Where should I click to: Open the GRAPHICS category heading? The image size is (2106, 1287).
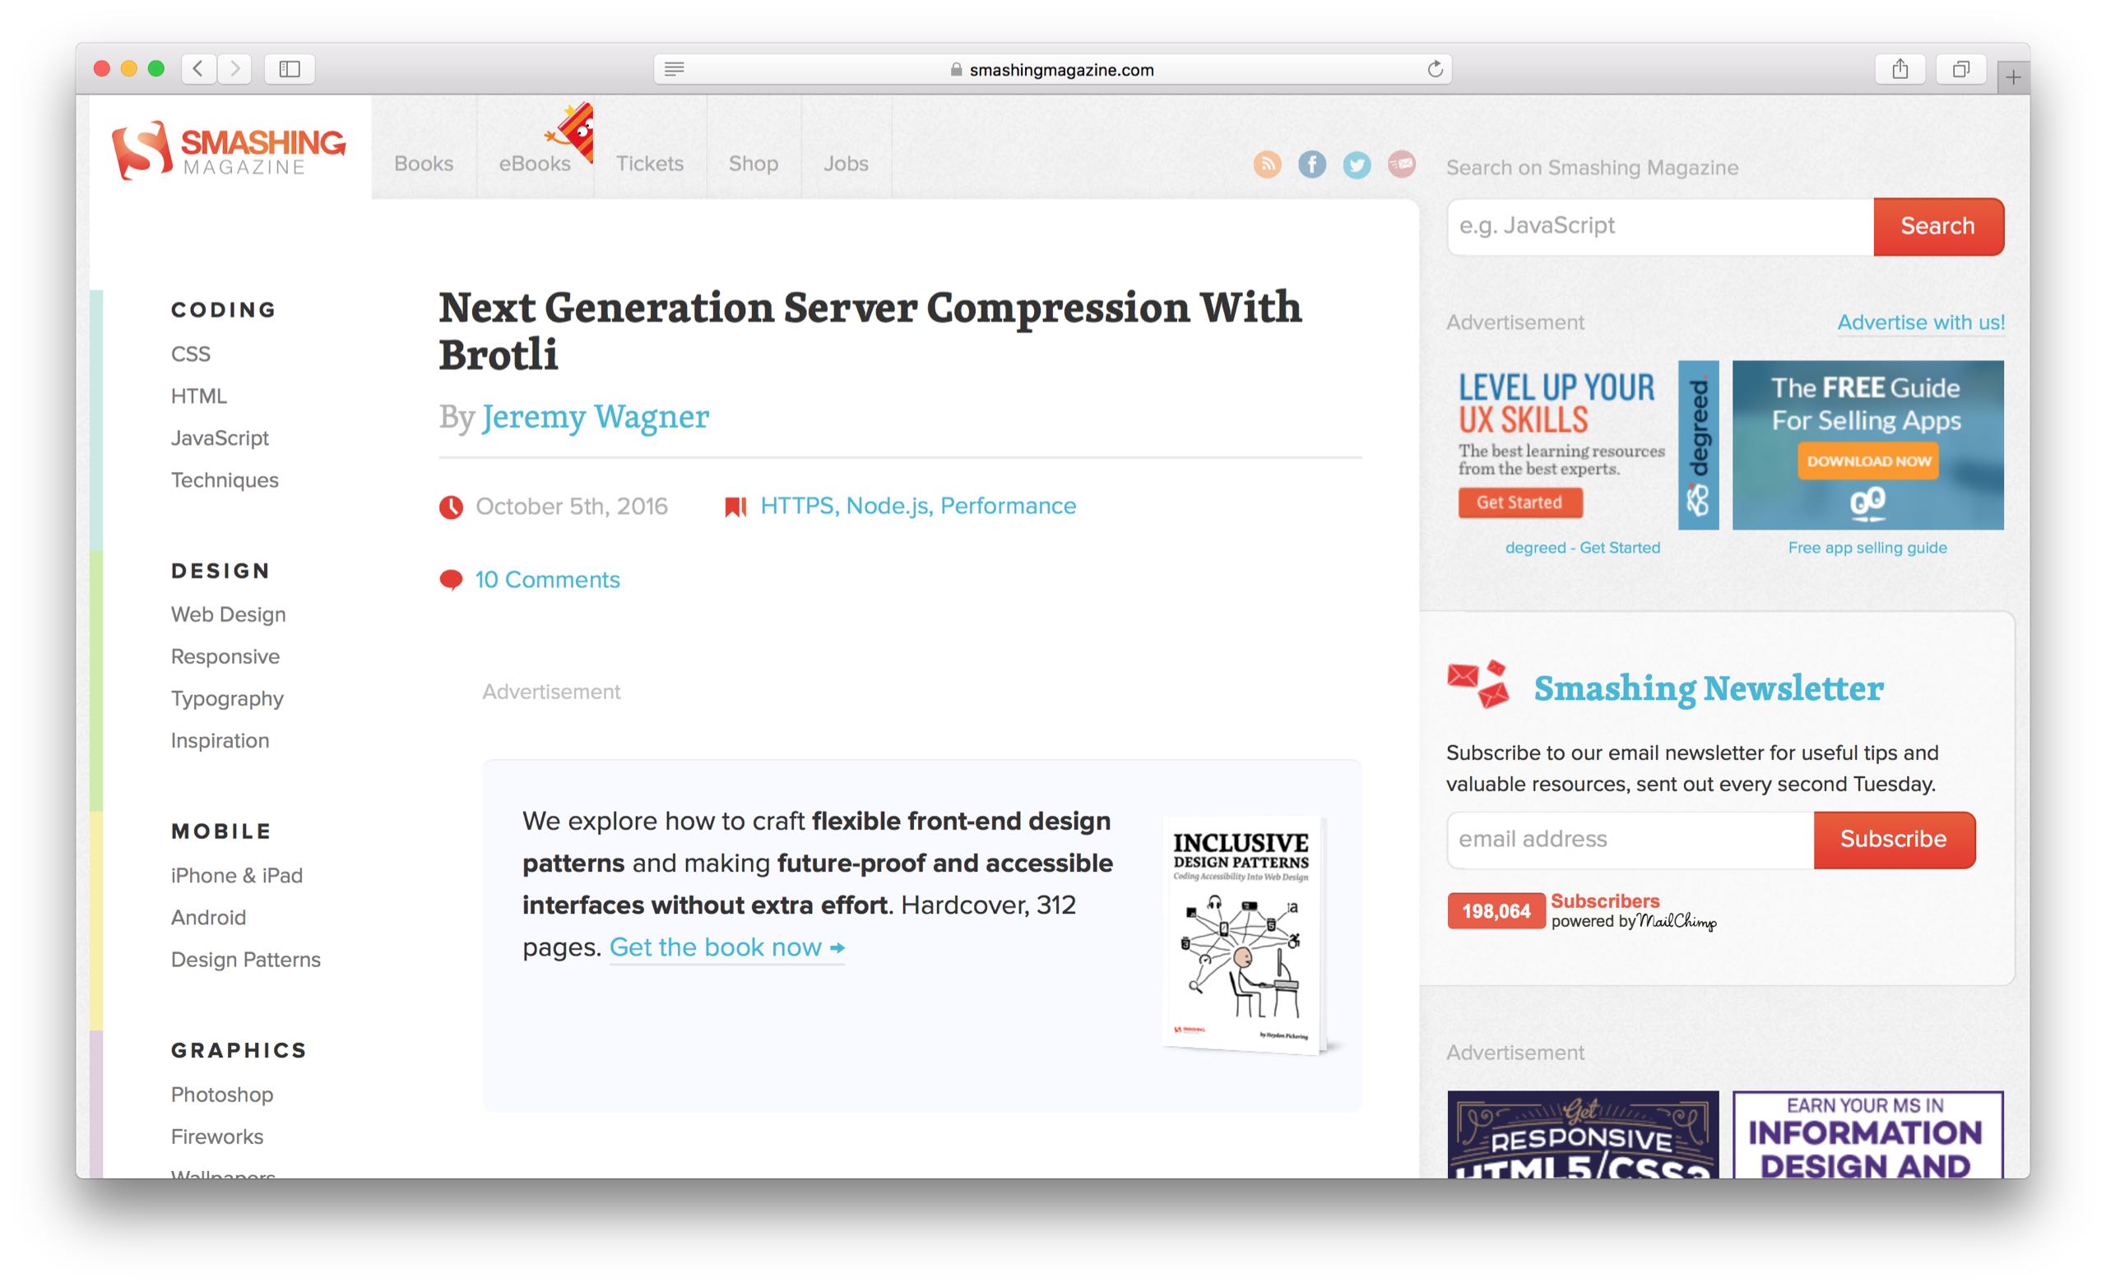click(x=239, y=1050)
